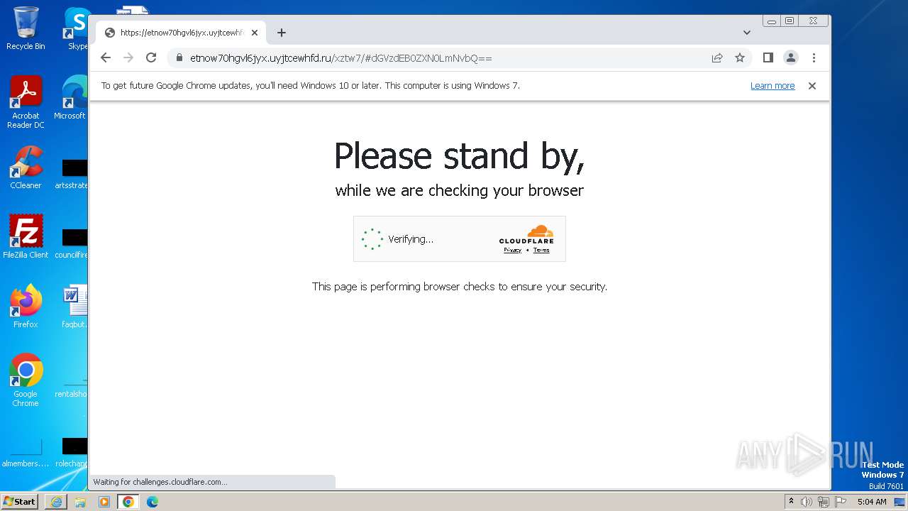Image resolution: width=908 pixels, height=511 pixels.
Task: Open a new tab with plus button
Action: click(x=282, y=33)
